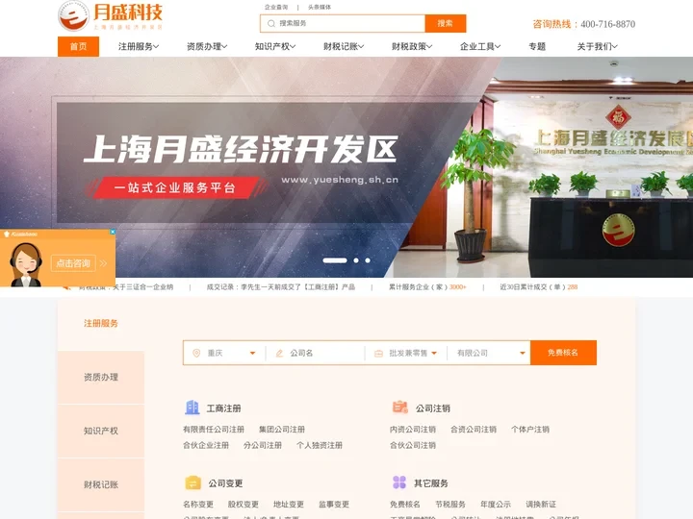The width and height of the screenshot is (693, 519).
Task: Click the search magnifier icon
Action: [x=270, y=23]
